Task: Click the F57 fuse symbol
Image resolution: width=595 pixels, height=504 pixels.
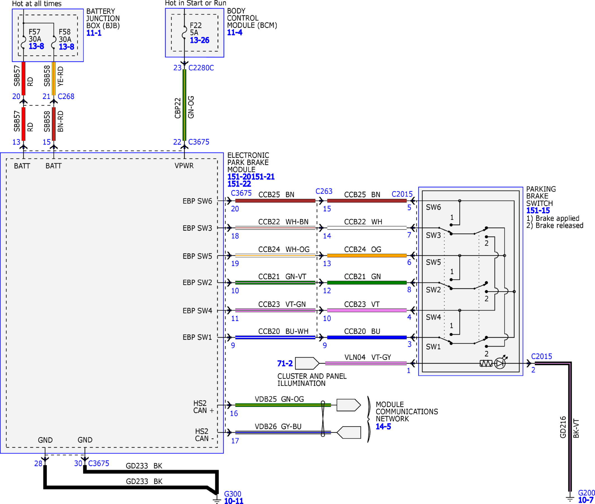Action: coord(24,42)
